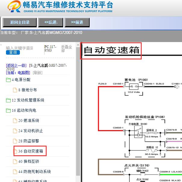This screenshot has height=182, width=182.
Task: Select the 40 换档互锁 entry
Action: (x=29, y=162)
